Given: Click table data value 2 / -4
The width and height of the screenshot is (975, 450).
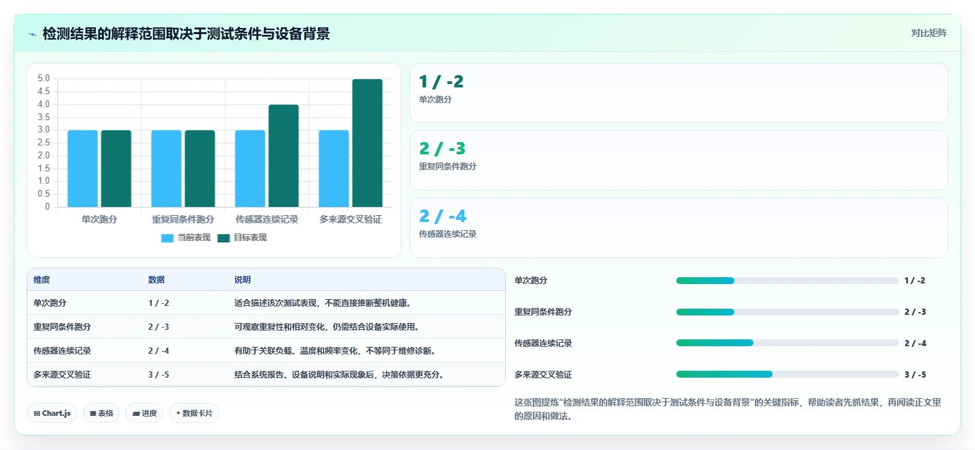Looking at the screenshot, I should [159, 351].
